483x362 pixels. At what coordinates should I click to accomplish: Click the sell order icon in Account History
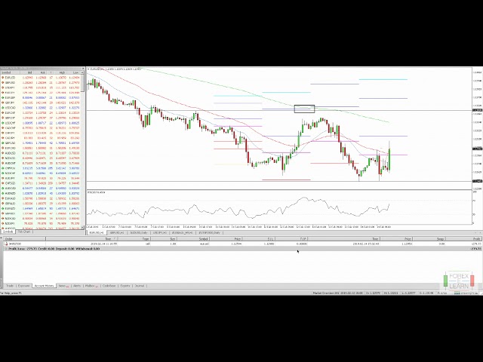tap(4, 244)
